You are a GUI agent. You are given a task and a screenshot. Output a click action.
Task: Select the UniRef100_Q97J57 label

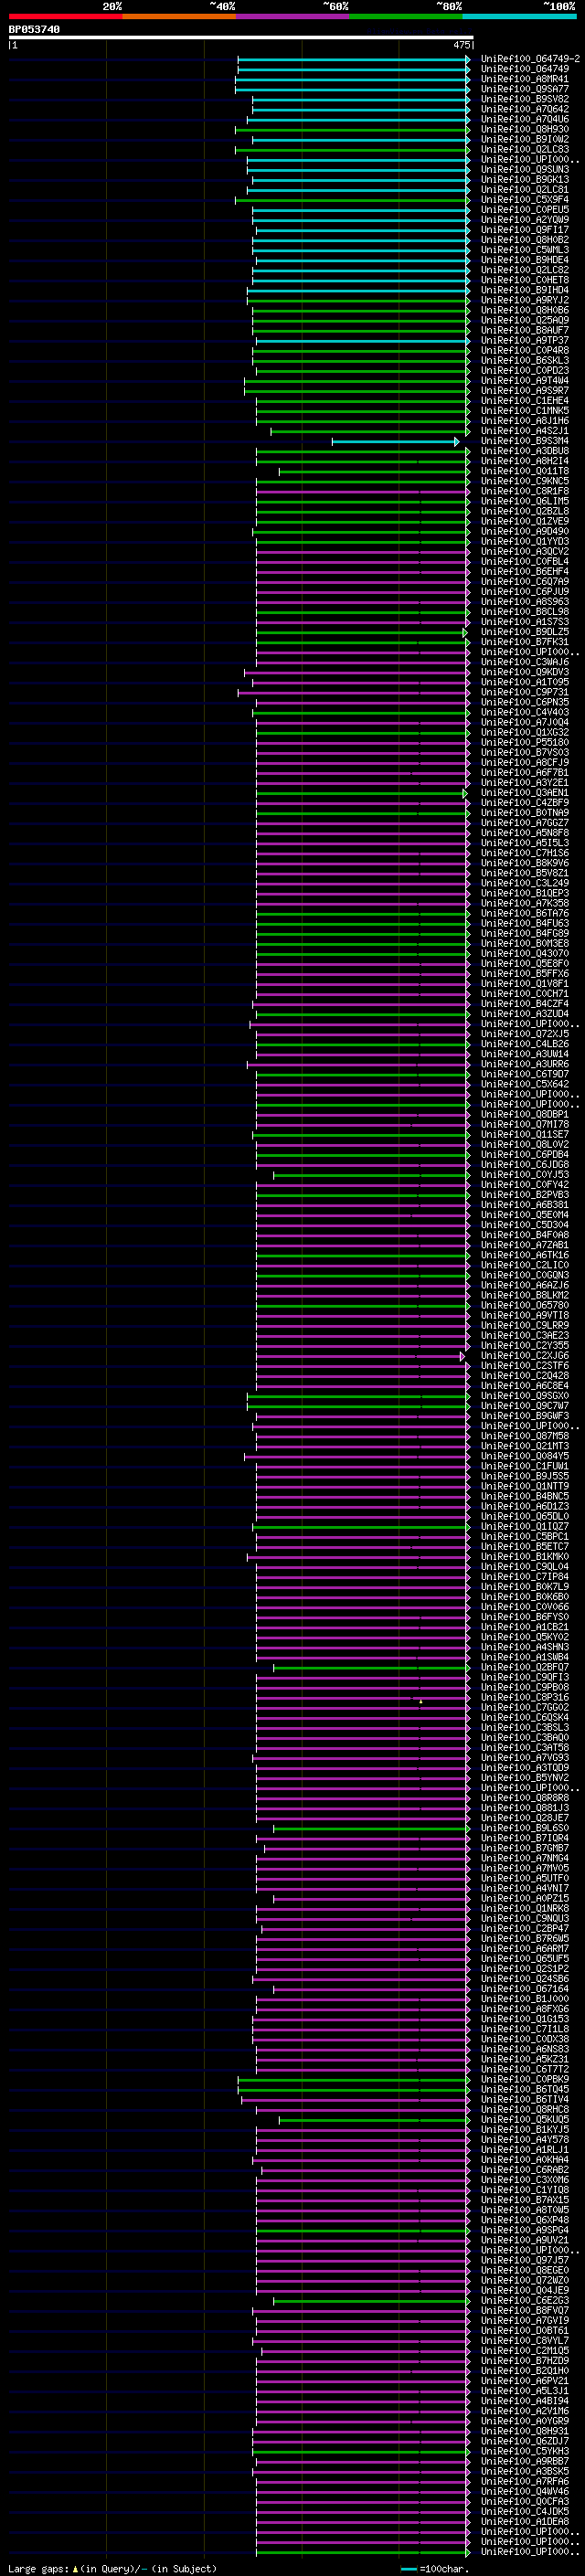[x=525, y=2260]
